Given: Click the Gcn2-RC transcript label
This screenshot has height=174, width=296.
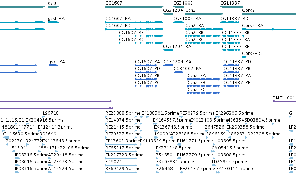Looking at the screenshot, I should pyautogui.click(x=195, y=40).
